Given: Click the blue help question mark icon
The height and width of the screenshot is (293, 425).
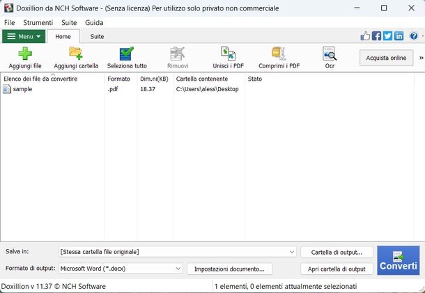Looking at the screenshot, I should (x=414, y=35).
